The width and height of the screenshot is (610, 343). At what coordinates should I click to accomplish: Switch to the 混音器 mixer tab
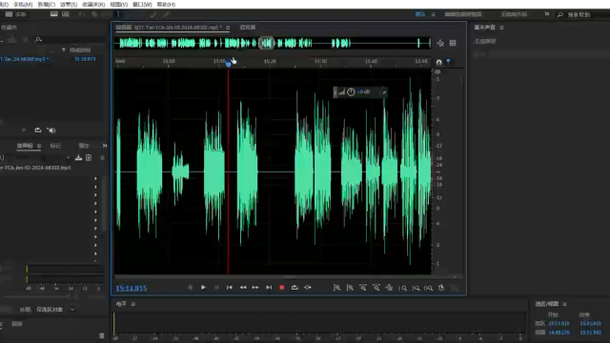click(x=248, y=28)
